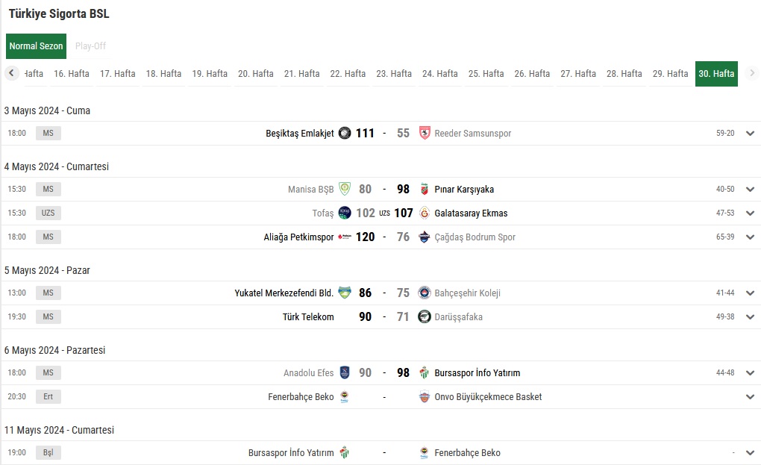Screen dimensions: 761x465
Task: Click the Beşiktaş Emlakjet team logo
Action: [x=345, y=133]
